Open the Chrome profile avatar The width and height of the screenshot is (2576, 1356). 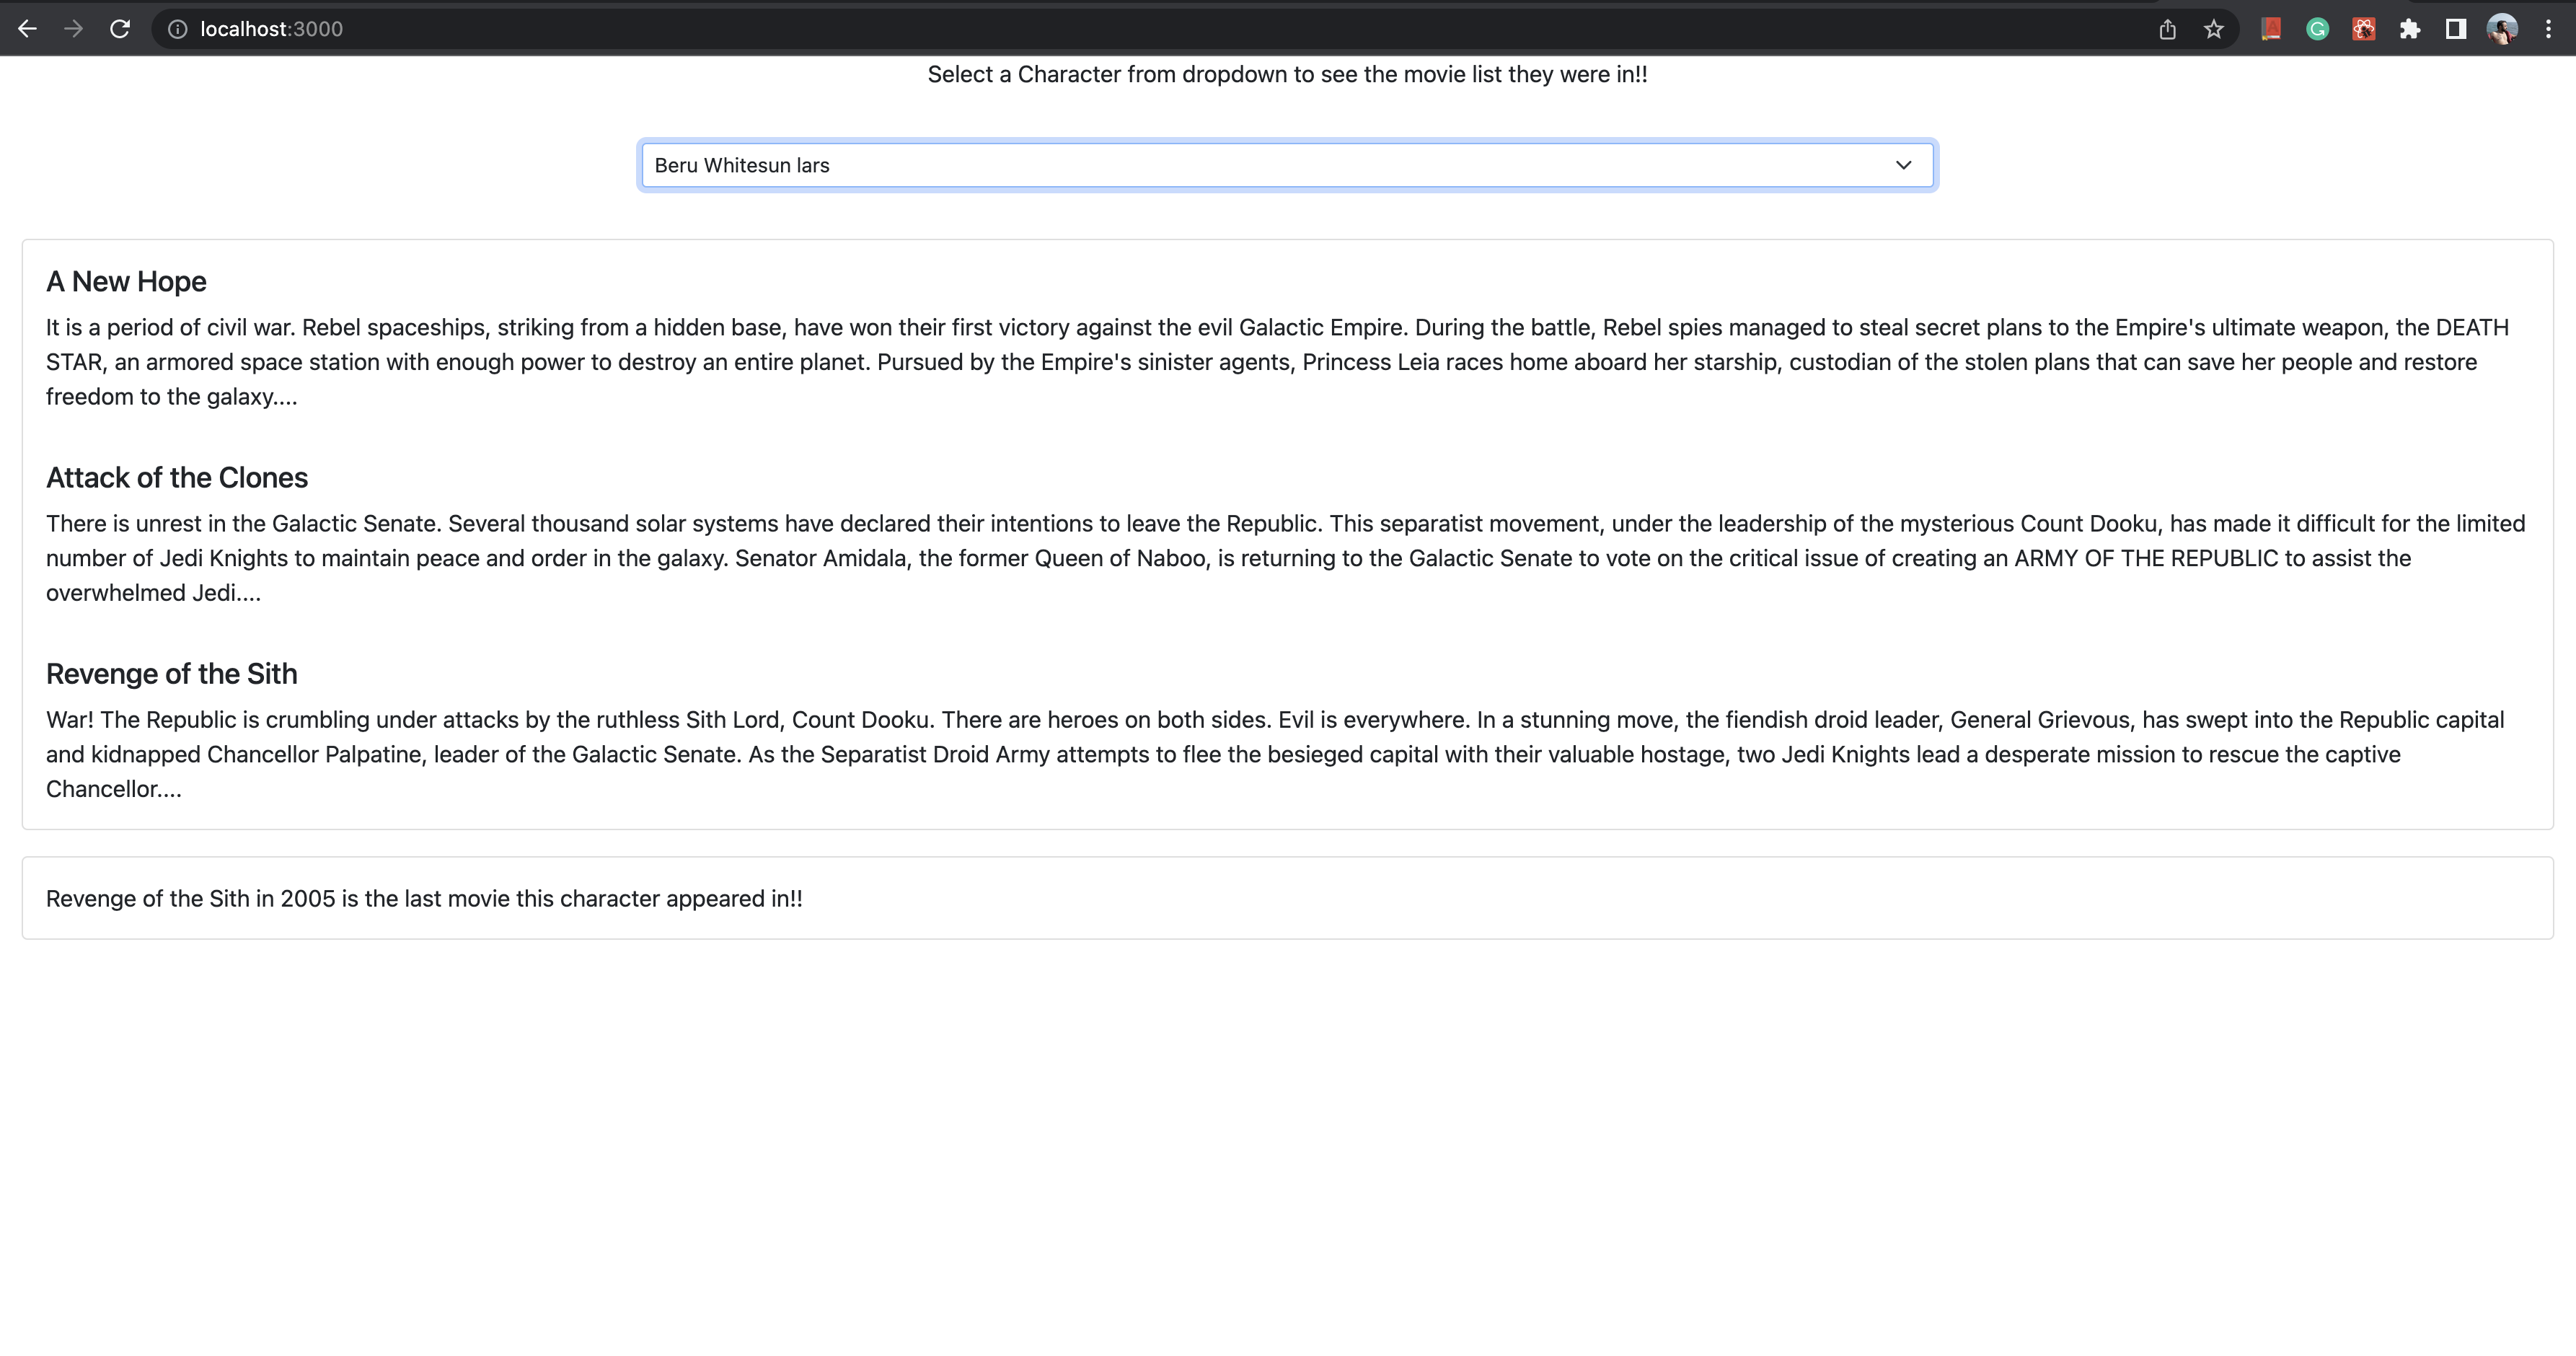coord(2502,29)
